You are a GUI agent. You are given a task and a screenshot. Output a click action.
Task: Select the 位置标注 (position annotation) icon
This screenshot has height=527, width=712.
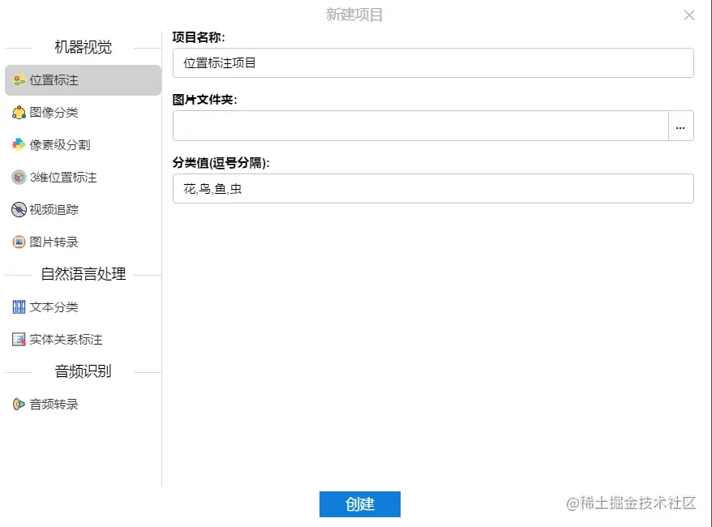coord(19,80)
